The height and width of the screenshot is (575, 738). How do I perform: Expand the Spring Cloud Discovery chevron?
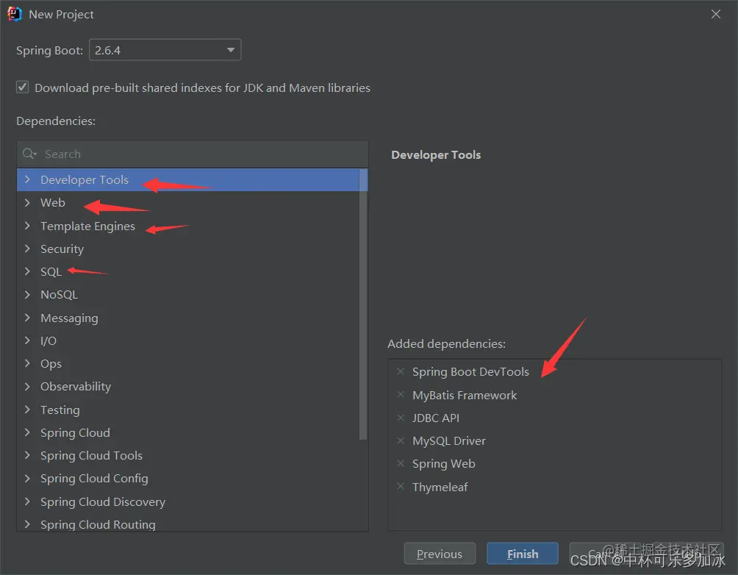(27, 501)
